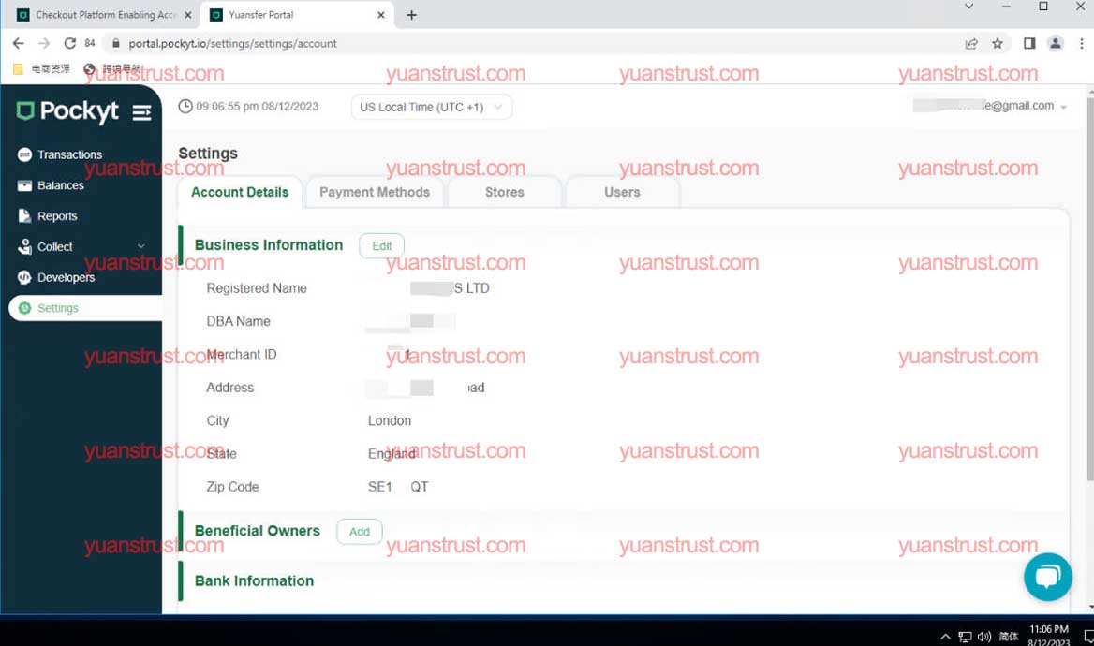Click the Bank Information heading
The image size is (1094, 646).
tap(254, 581)
